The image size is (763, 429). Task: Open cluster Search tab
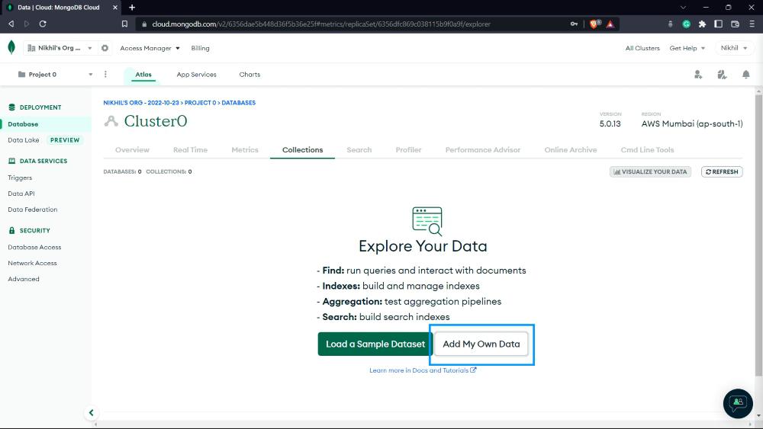[x=359, y=149]
